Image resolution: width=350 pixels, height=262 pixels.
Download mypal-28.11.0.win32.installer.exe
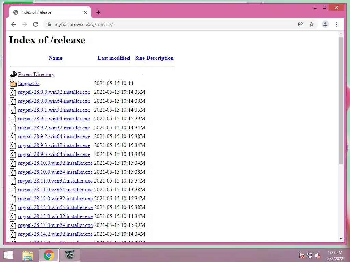point(55,181)
